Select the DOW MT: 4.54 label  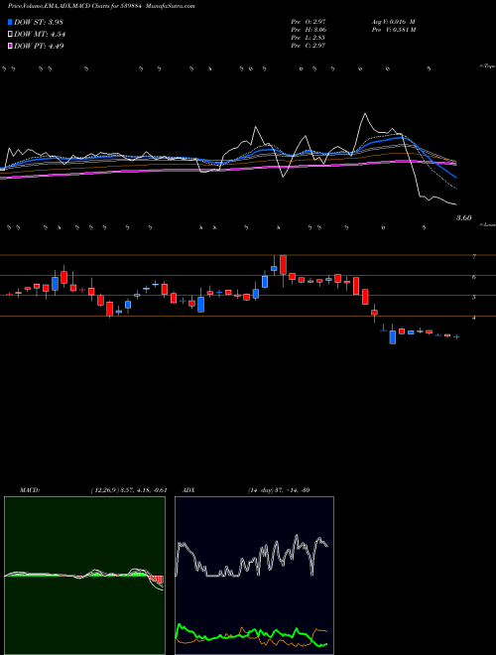coord(40,35)
